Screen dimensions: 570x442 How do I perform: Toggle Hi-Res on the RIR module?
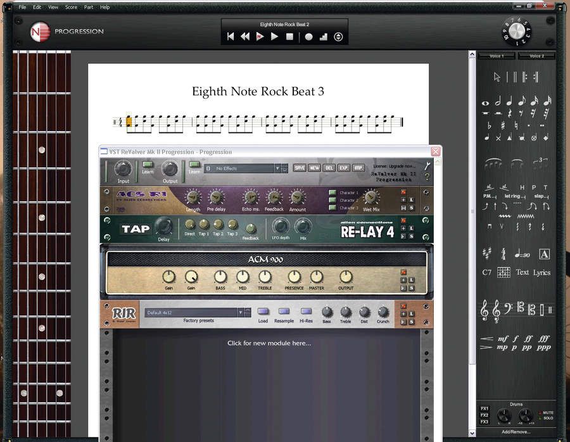306,311
